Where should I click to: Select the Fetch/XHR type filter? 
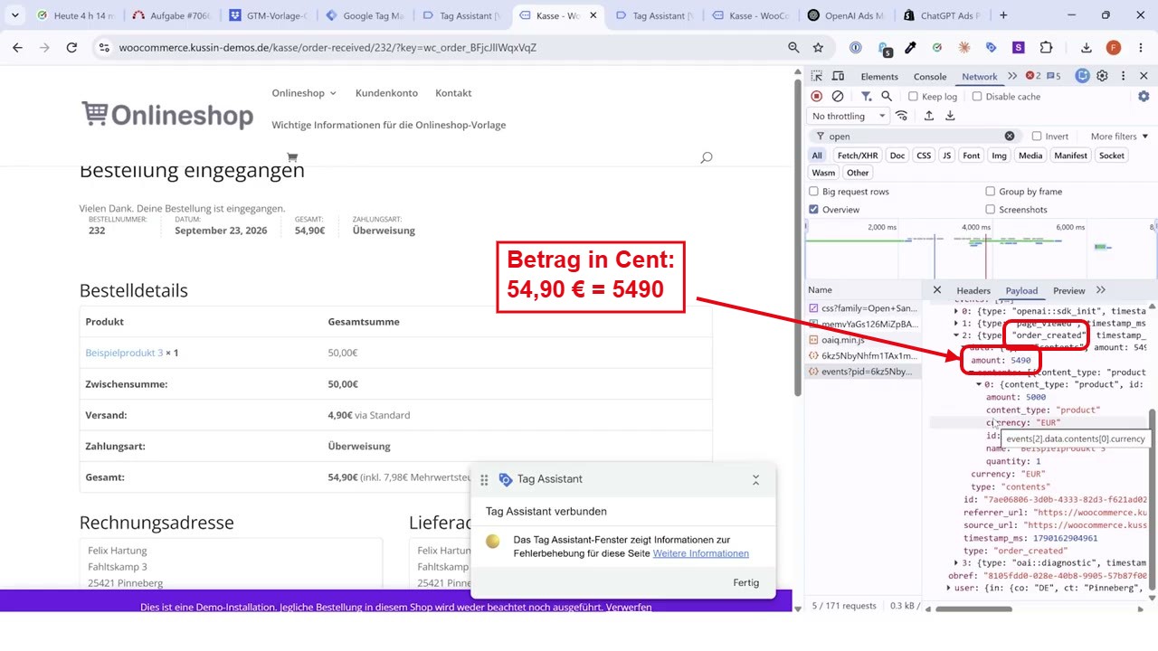[x=858, y=156]
